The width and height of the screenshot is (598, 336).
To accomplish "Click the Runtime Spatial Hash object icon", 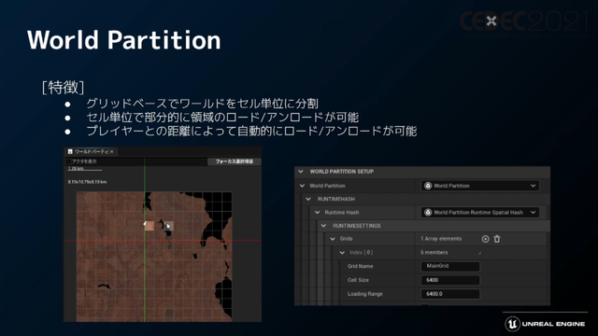I will coord(428,212).
